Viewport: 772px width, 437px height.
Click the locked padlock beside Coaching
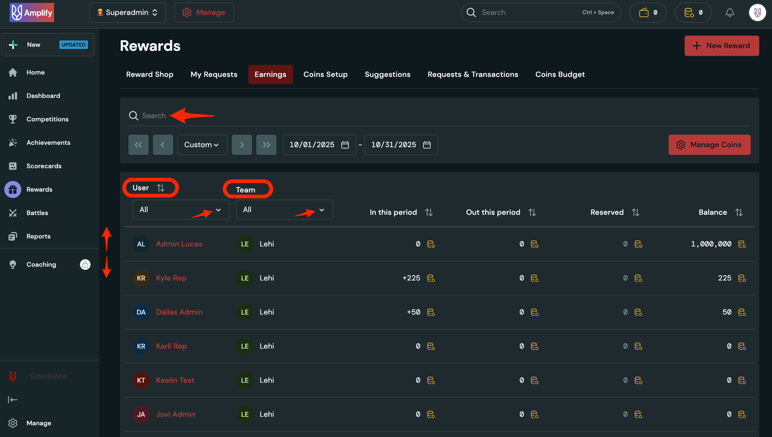85,265
